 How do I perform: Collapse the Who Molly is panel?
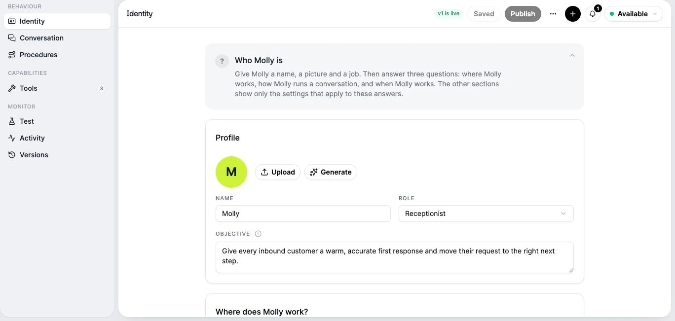pos(572,55)
